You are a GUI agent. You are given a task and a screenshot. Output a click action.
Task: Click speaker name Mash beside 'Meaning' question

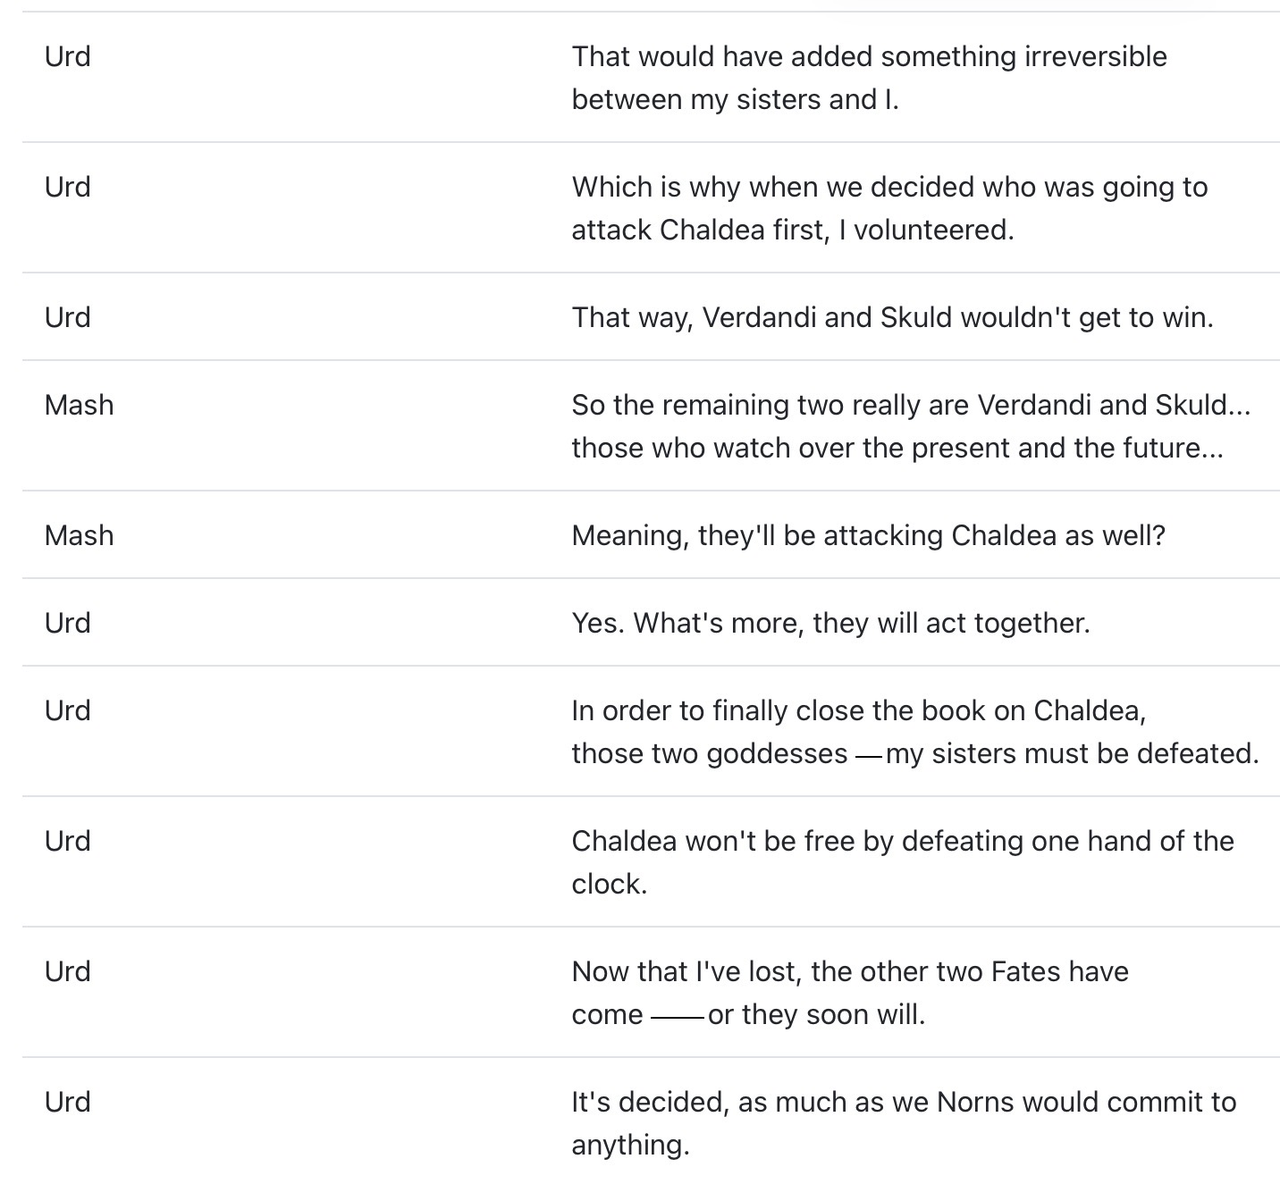point(80,535)
